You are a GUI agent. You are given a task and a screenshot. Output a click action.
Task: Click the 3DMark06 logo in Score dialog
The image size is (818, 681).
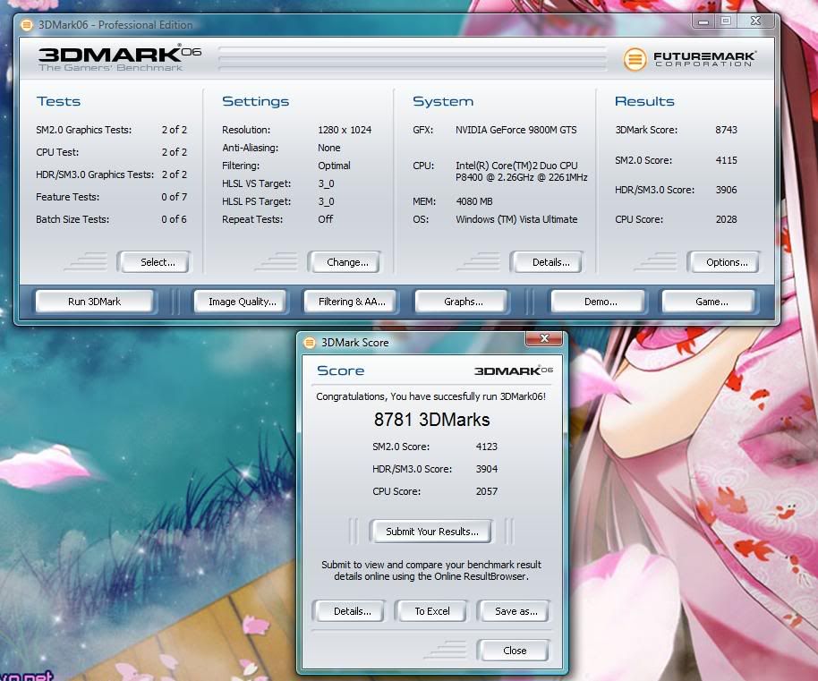514,370
